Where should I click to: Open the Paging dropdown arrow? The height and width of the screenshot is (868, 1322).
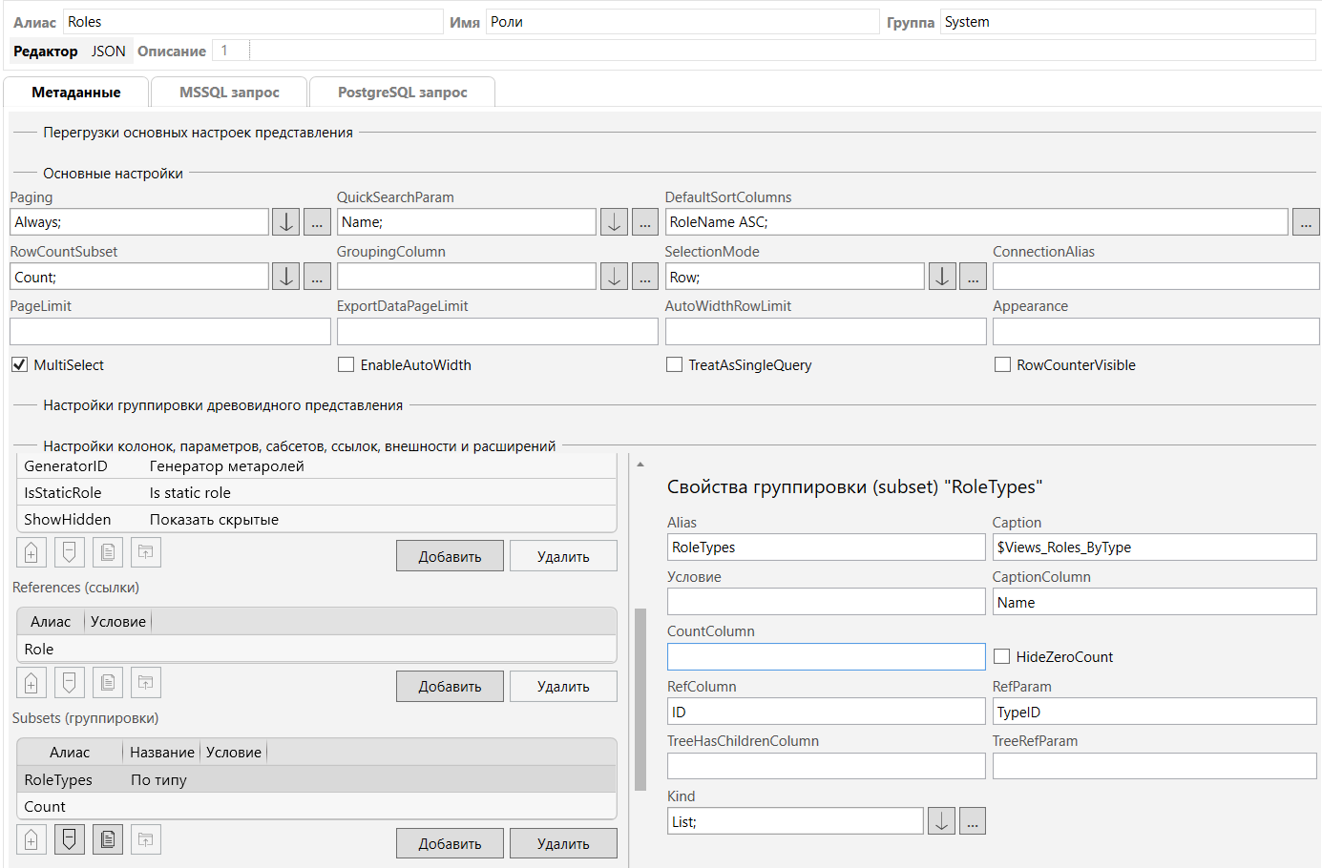(286, 223)
